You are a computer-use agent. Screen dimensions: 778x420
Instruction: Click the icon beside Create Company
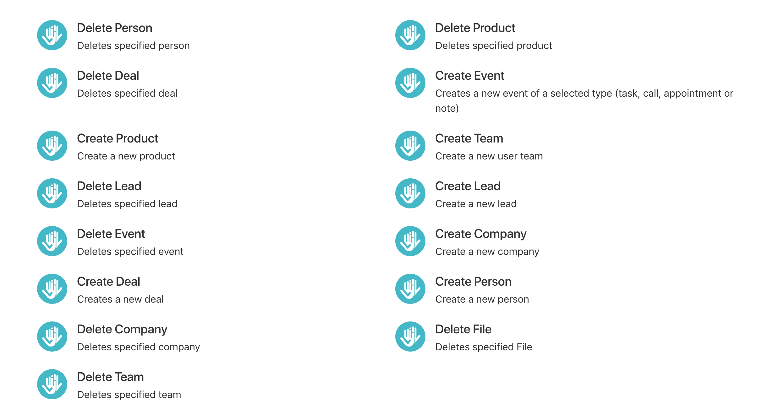(410, 241)
